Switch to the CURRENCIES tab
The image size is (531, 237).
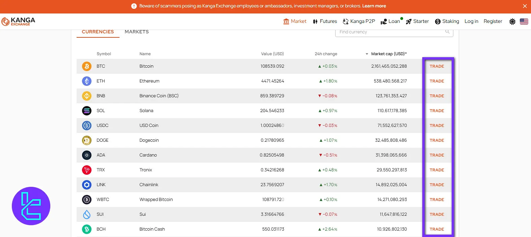98,32
